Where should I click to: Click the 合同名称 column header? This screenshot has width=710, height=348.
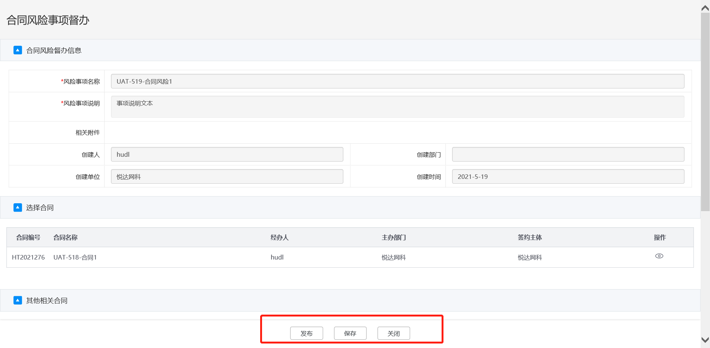(65, 237)
